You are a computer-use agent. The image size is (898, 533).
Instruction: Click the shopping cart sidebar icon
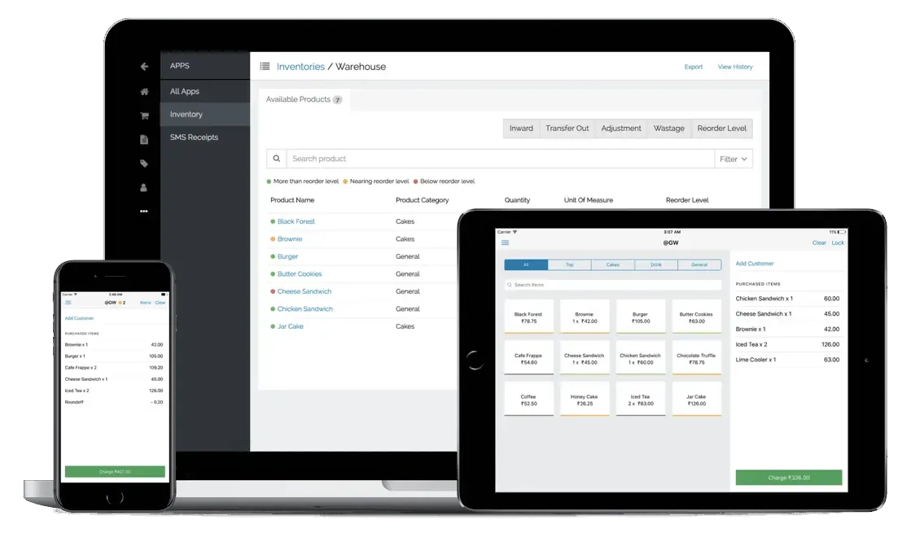[144, 116]
